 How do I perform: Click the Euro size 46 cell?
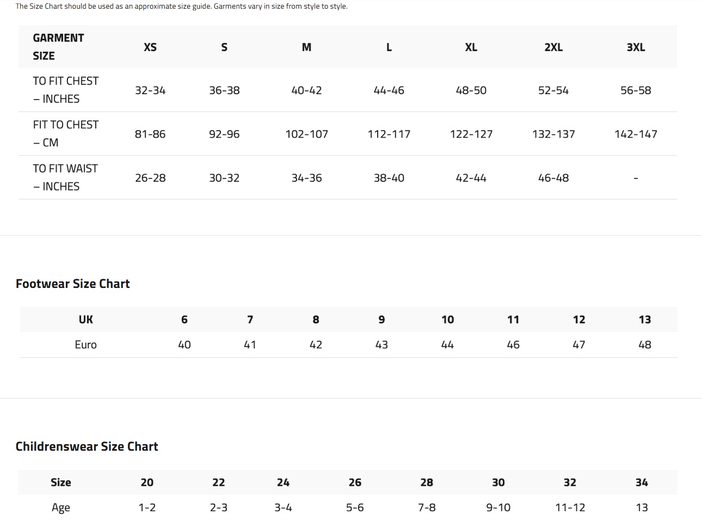[513, 345]
